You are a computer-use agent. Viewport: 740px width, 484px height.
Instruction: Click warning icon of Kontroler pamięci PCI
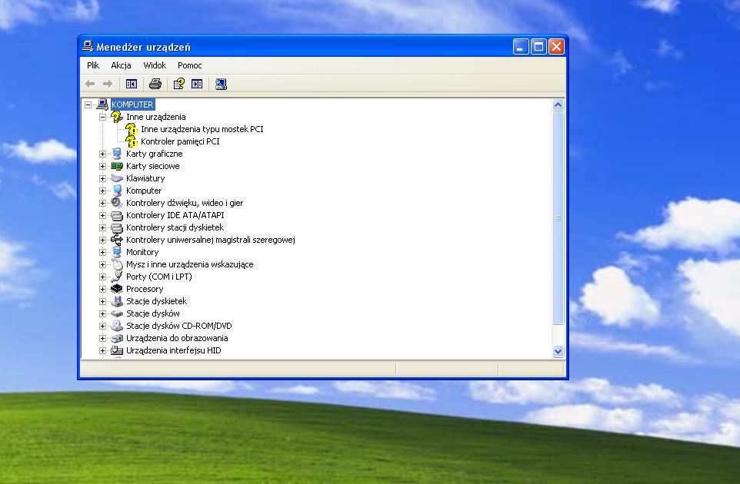[x=132, y=141]
